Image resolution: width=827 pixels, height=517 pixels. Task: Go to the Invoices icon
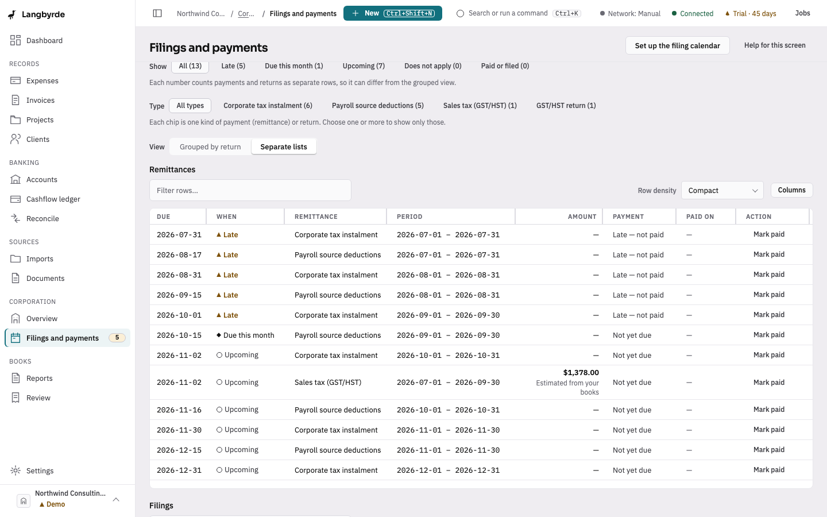[16, 100]
